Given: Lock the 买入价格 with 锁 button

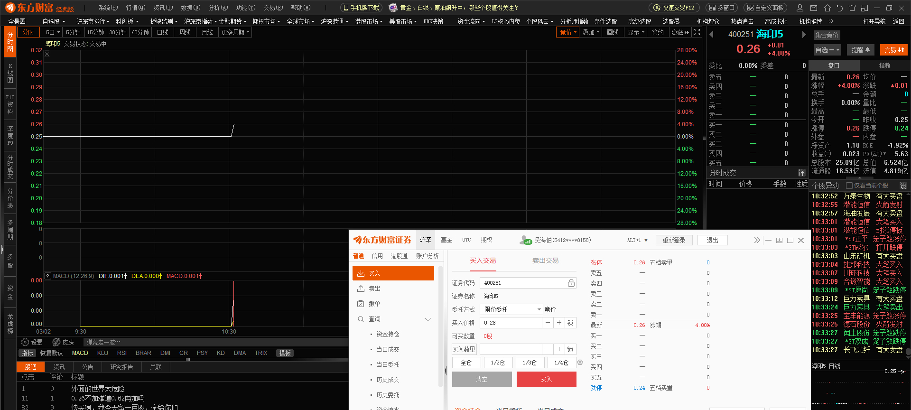Looking at the screenshot, I should pyautogui.click(x=570, y=323).
